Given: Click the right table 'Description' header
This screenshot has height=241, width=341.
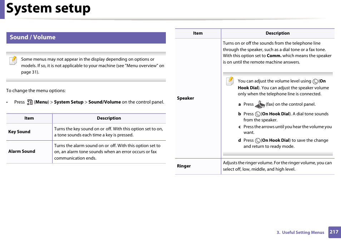Looking at the screenshot, I should 278,33.
